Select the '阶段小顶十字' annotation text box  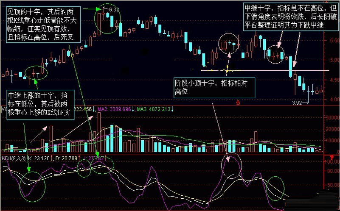[214, 88]
